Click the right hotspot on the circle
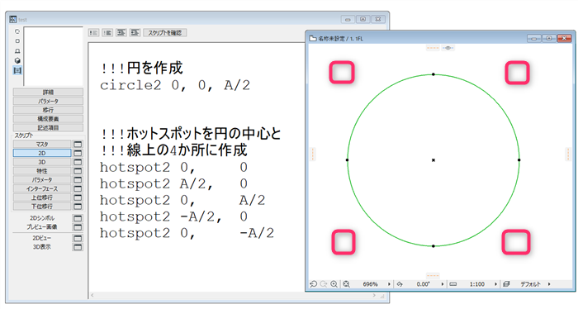 tap(519, 160)
